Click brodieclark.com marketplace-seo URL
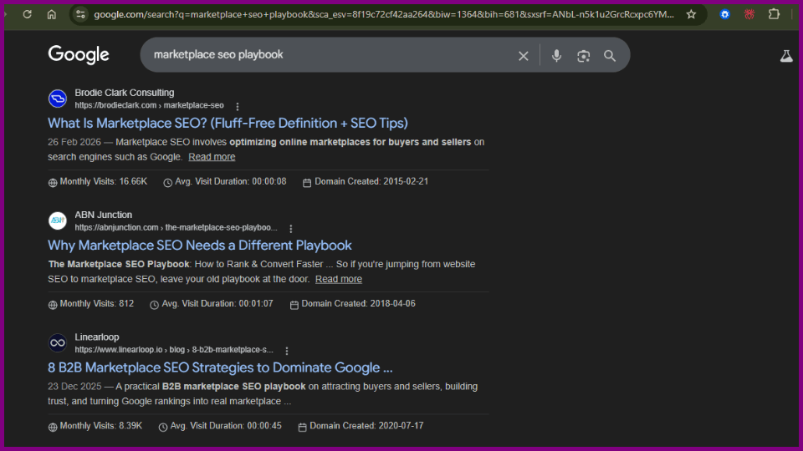This screenshot has height=451, width=803. click(x=149, y=105)
